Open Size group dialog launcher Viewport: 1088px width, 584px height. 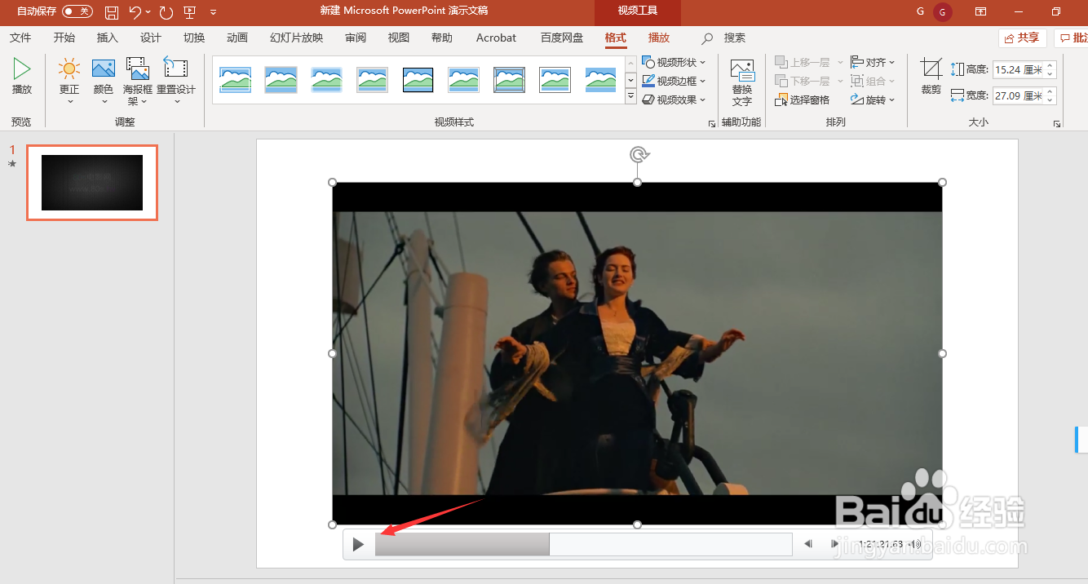pyautogui.click(x=1057, y=124)
